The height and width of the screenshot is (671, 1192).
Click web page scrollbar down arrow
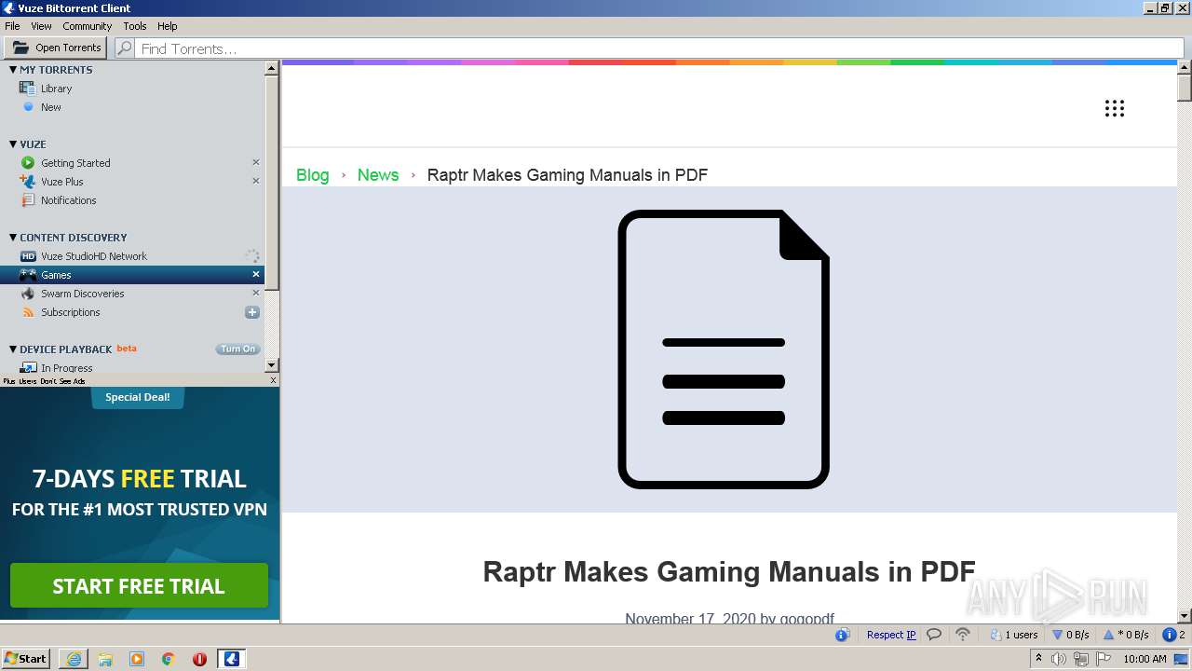(1185, 616)
